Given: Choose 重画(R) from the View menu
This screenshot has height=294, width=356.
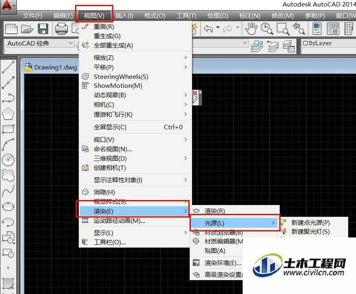Looking at the screenshot, I should point(135,27).
